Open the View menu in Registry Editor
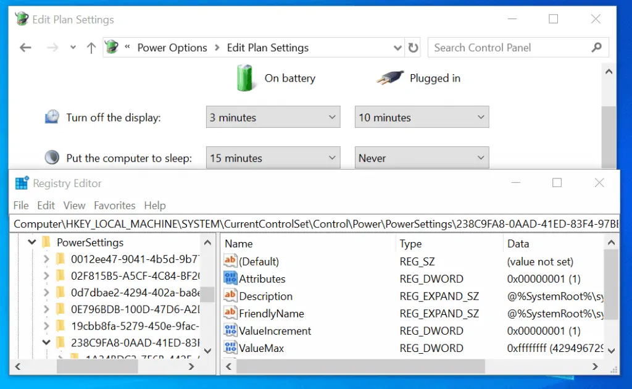Screen dimensions: 632x389 (x=74, y=206)
